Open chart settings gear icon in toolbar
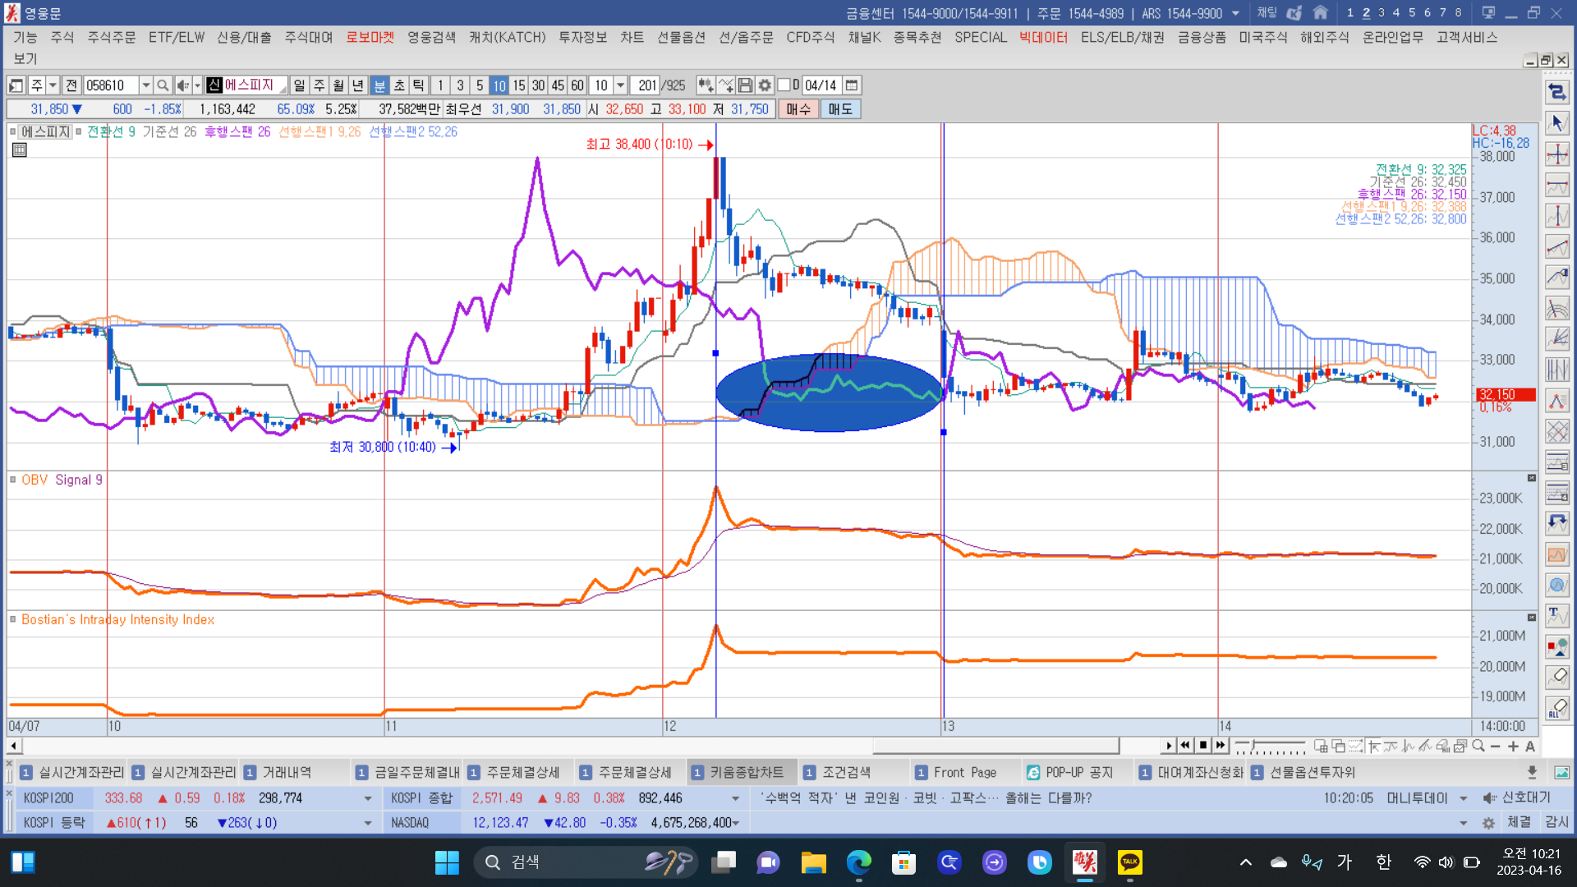This screenshot has width=1577, height=887. [765, 85]
